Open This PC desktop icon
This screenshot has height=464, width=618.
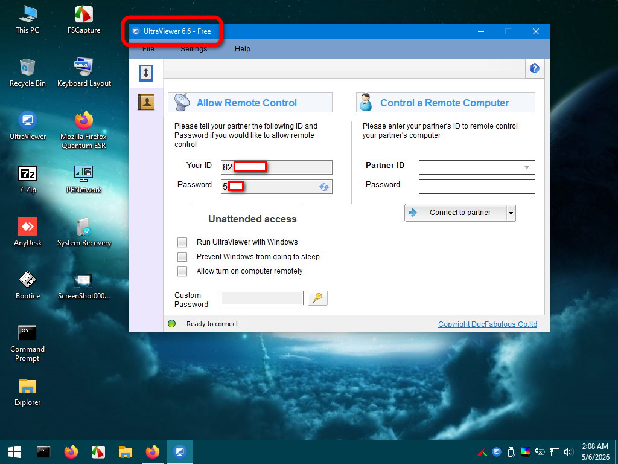[x=27, y=19]
